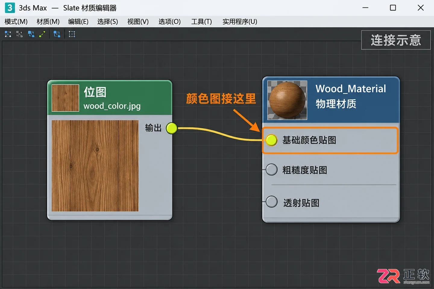Select the Wood_Material node title

(x=351, y=89)
